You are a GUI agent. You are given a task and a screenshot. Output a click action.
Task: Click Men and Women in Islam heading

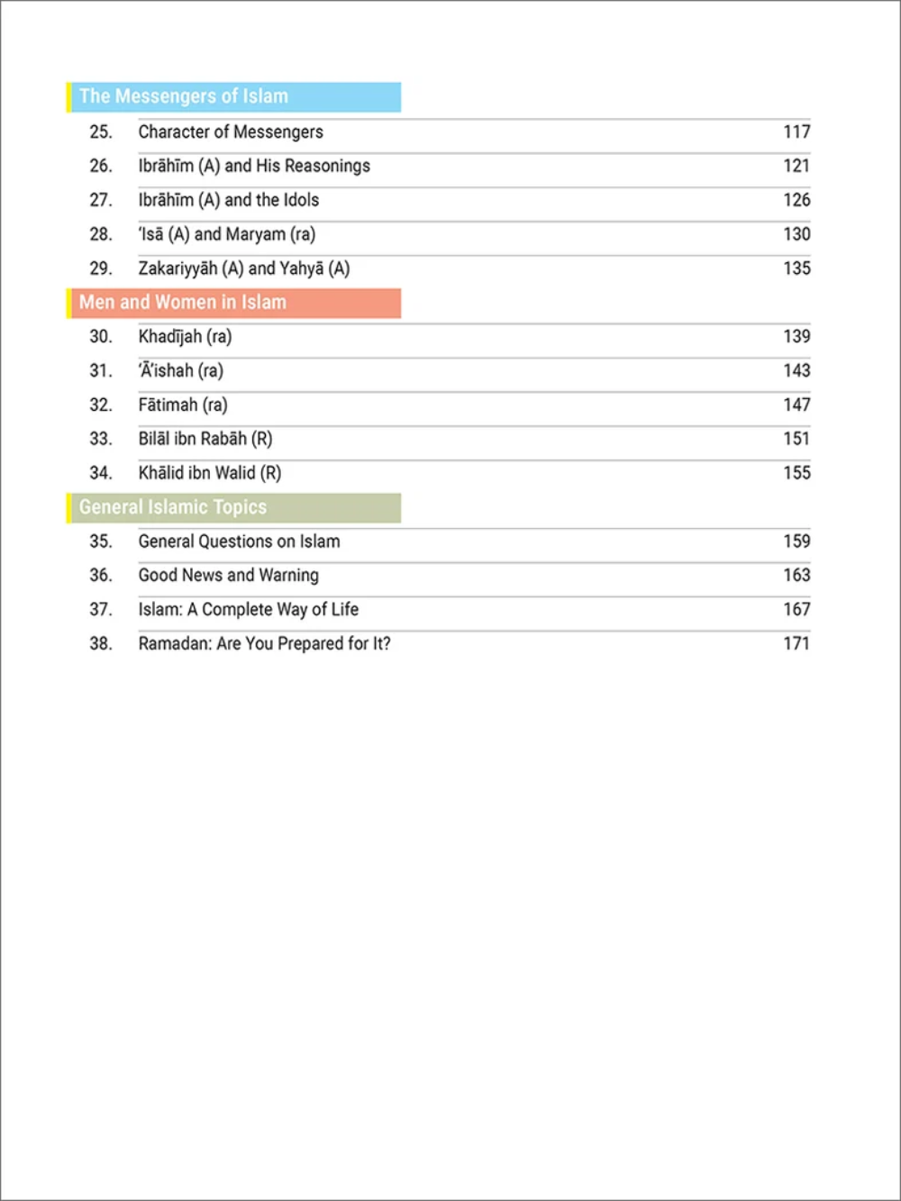tap(183, 303)
